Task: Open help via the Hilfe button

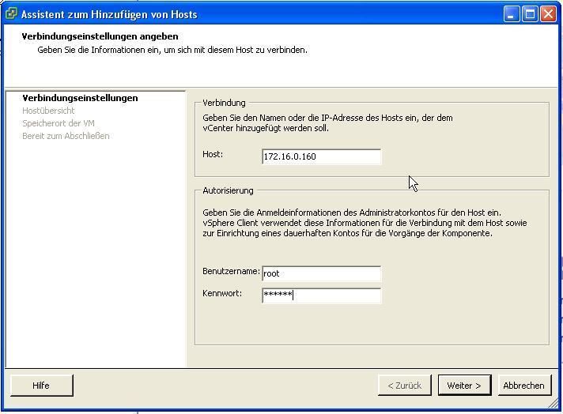Action: tap(41, 386)
